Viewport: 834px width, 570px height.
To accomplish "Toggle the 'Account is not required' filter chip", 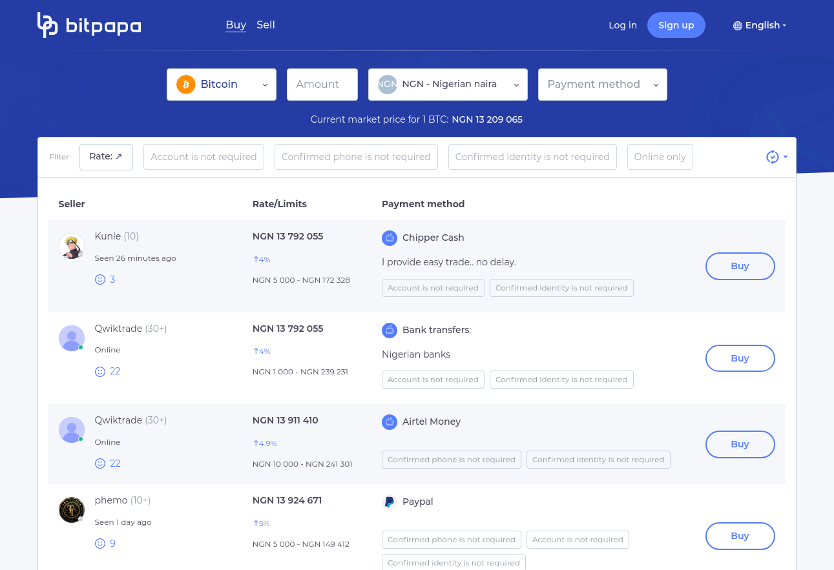I will click(203, 157).
